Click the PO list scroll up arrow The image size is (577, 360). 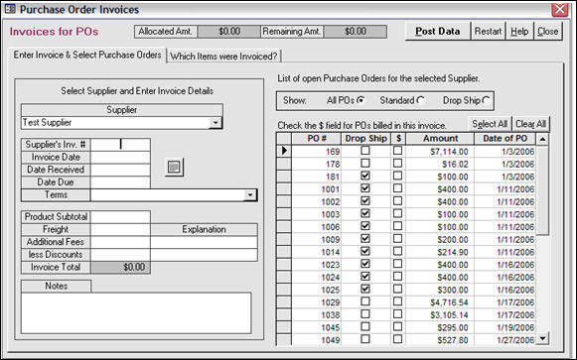pos(542,139)
